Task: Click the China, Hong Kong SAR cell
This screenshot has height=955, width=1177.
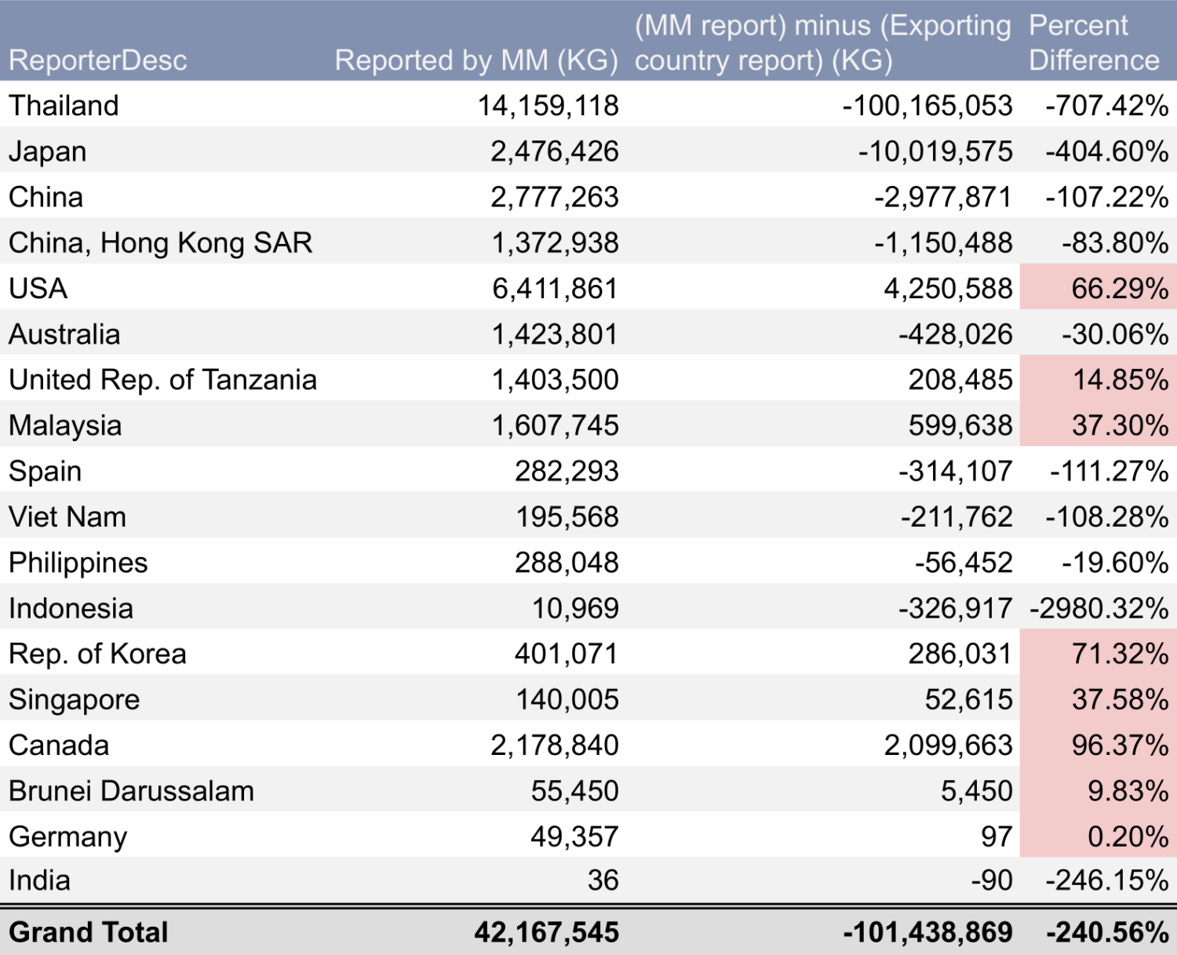Action: tap(161, 243)
